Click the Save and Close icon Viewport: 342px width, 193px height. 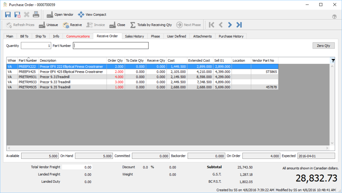click(x=17, y=15)
